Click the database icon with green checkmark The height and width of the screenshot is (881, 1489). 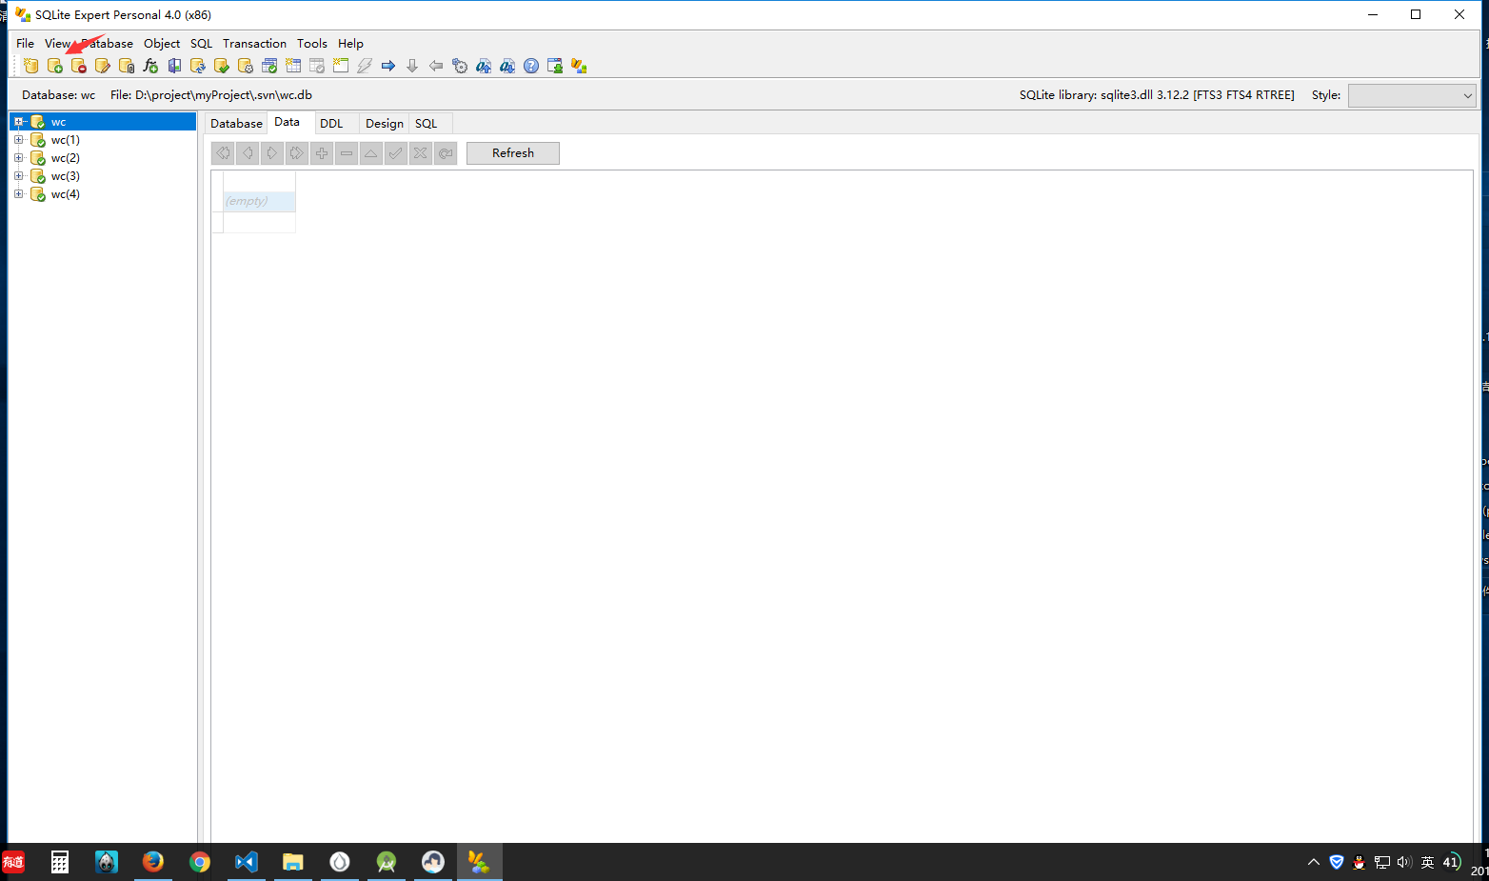[222, 66]
